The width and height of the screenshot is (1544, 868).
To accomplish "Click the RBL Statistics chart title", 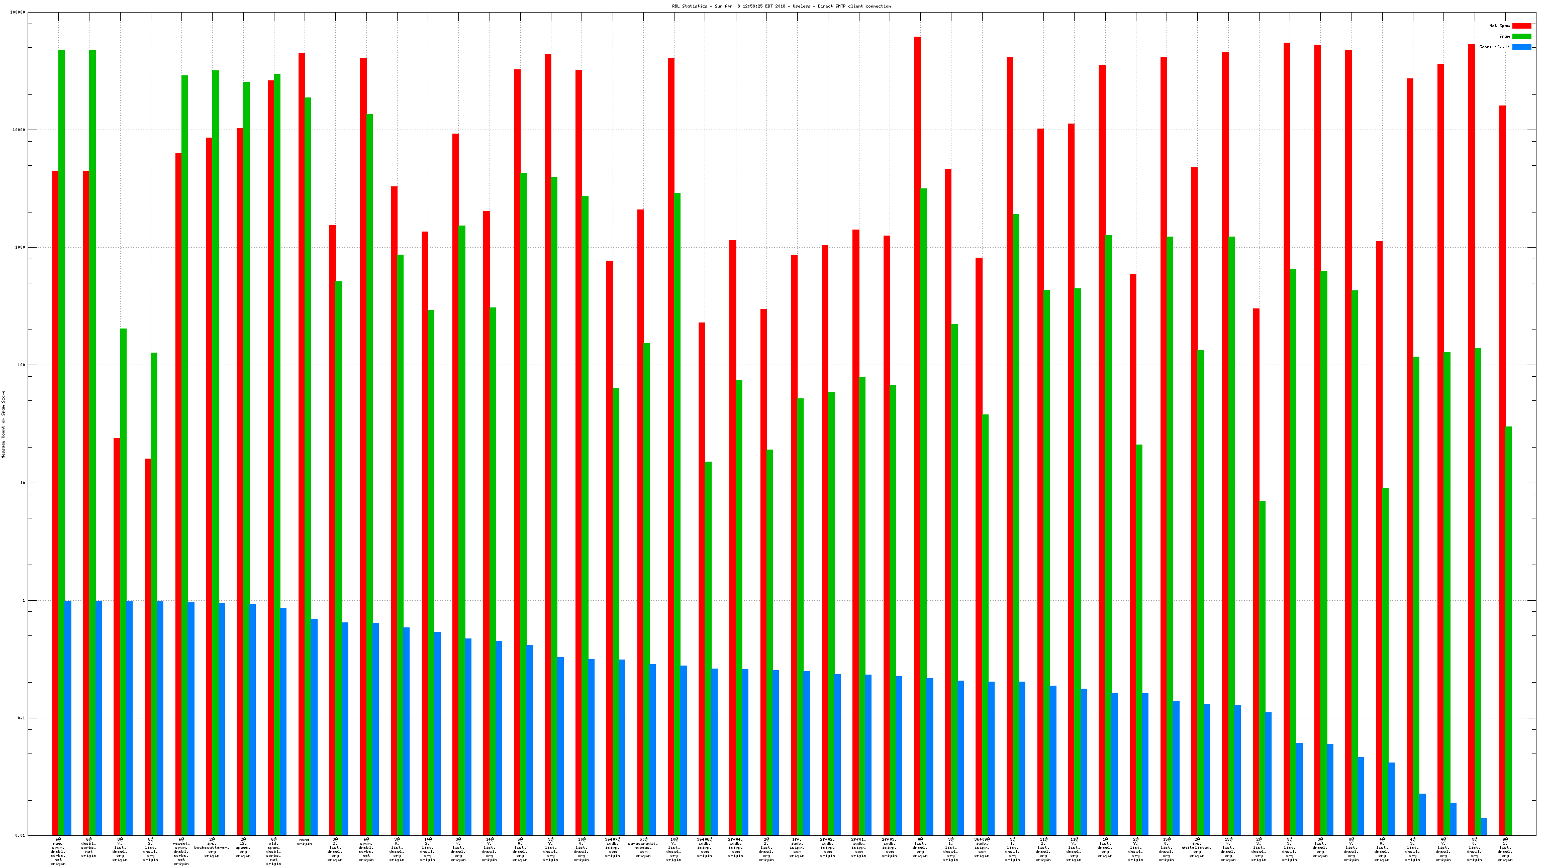I will click(781, 6).
